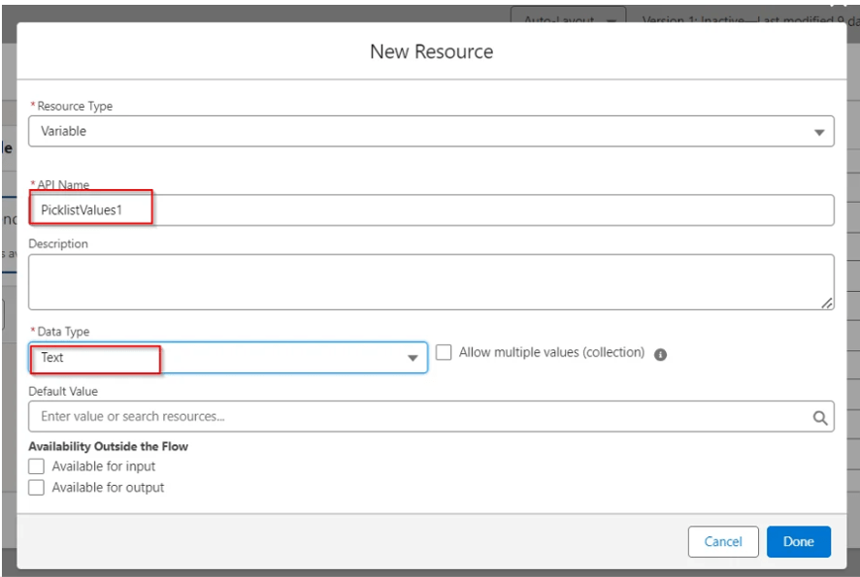Click inside the Description text area
The width and height of the screenshot is (860, 577).
click(x=430, y=282)
